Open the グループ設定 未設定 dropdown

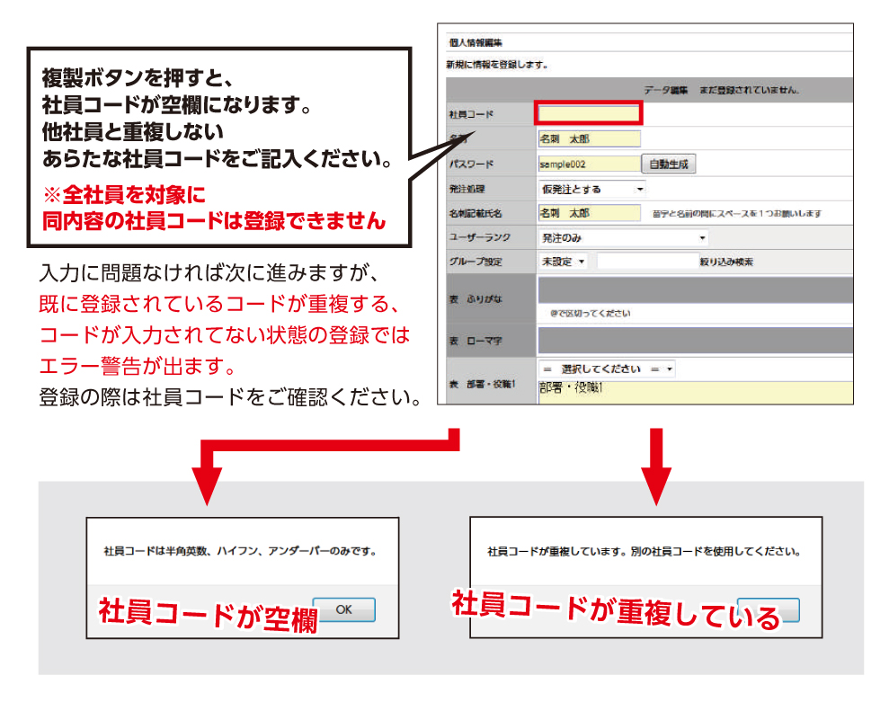563,262
